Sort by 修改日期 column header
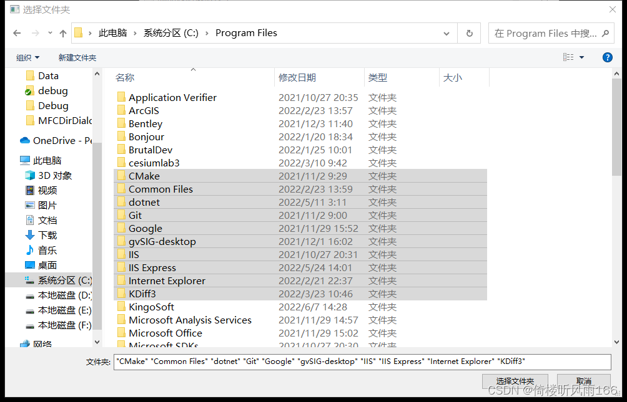 click(297, 78)
